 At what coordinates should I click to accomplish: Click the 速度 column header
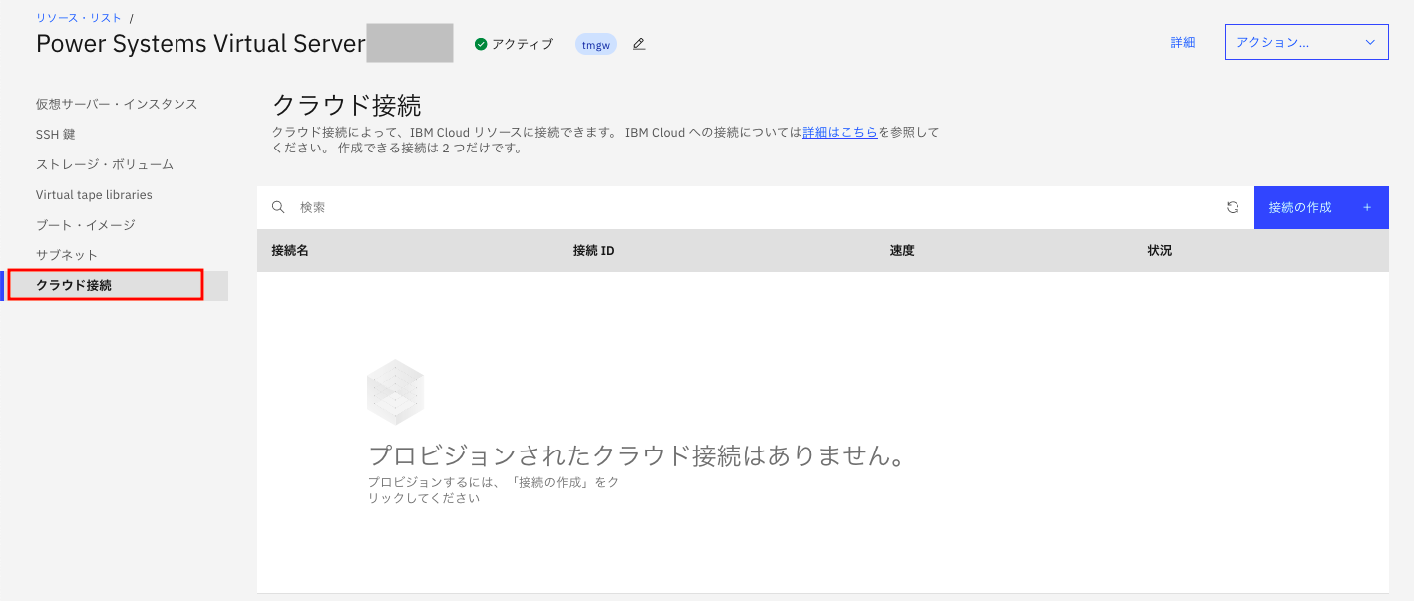[x=902, y=251]
